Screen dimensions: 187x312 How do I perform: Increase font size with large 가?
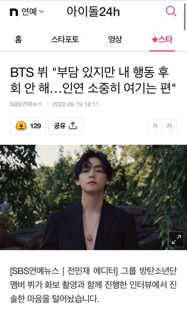pyautogui.click(x=169, y=126)
